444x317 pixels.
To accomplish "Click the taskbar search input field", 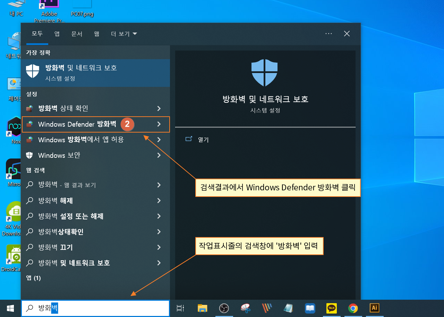I will click(x=95, y=308).
